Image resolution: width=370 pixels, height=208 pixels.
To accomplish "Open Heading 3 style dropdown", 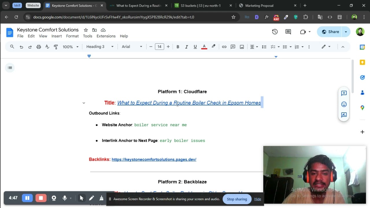I will [100, 47].
